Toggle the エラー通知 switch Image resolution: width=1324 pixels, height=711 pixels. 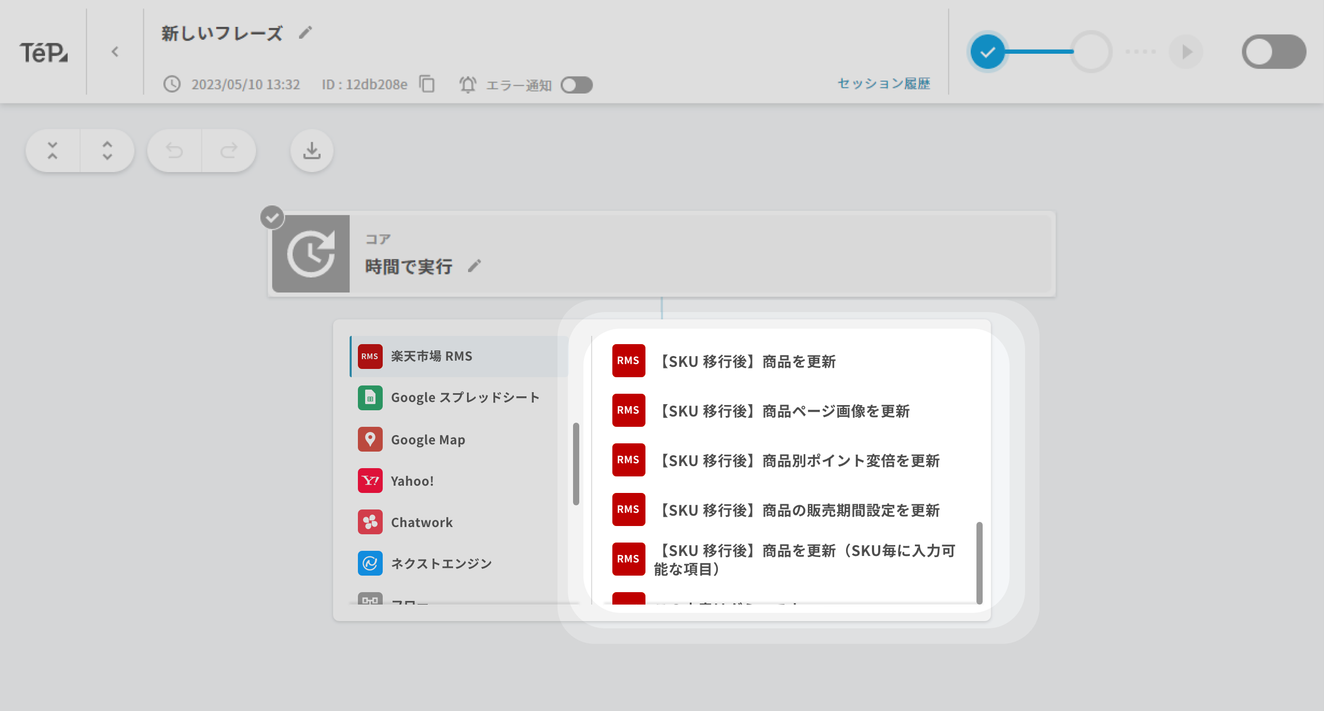[x=577, y=85]
